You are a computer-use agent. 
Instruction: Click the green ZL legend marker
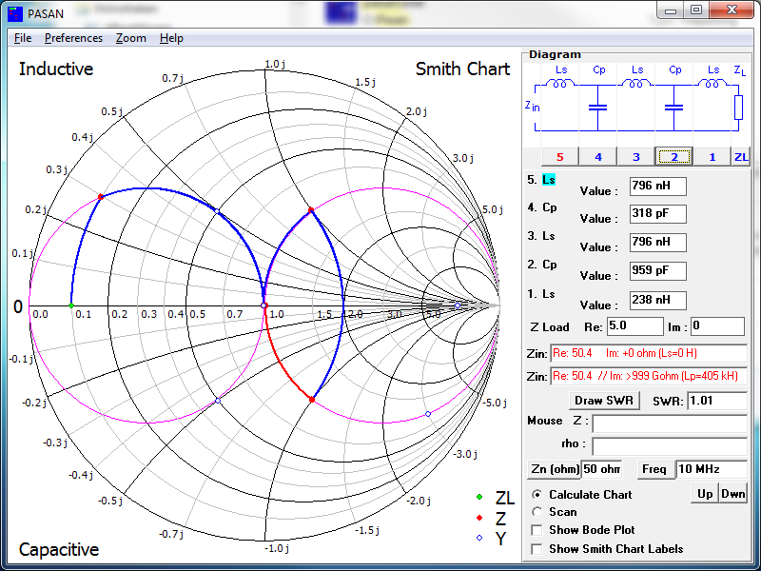coord(479,497)
